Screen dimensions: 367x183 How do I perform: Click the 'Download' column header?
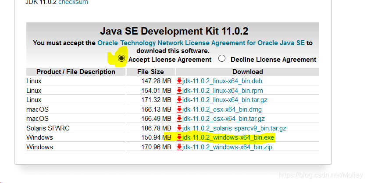click(247, 72)
